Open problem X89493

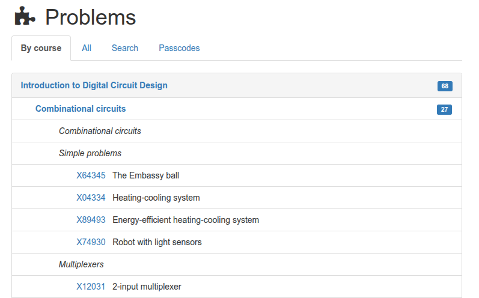[x=91, y=220]
